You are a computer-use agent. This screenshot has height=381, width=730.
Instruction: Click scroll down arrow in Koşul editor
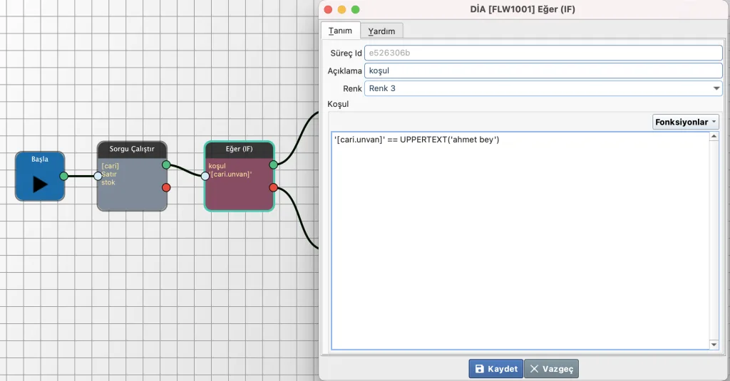(x=714, y=344)
